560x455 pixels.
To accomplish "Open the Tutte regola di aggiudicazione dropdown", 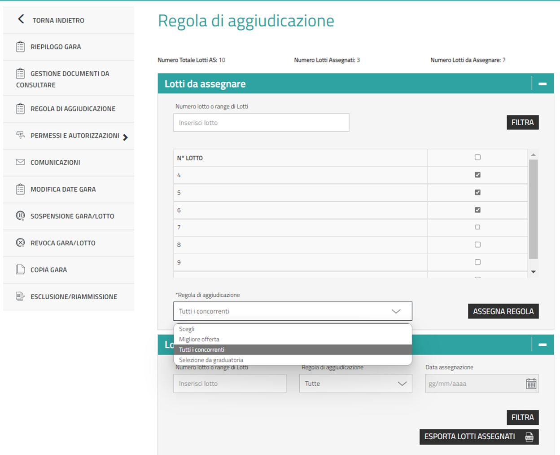I will click(355, 384).
